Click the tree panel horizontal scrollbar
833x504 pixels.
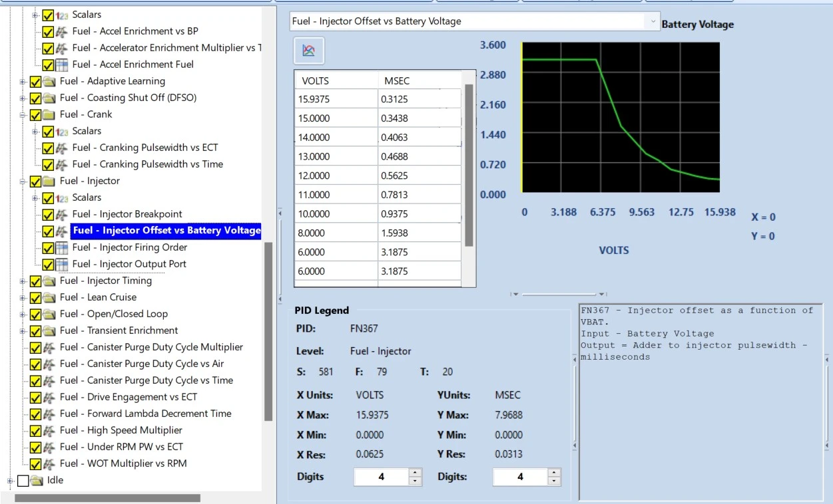coord(107,497)
